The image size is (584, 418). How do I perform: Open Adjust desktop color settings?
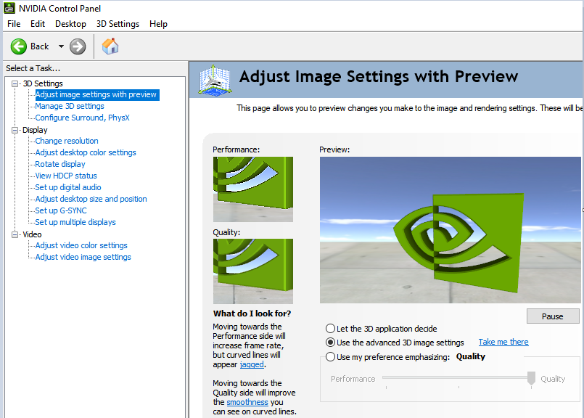pos(86,152)
